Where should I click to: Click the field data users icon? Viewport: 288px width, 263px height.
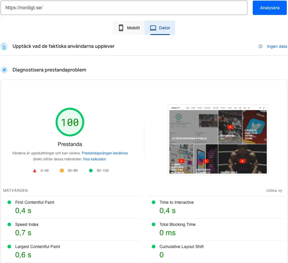[x=4, y=47]
